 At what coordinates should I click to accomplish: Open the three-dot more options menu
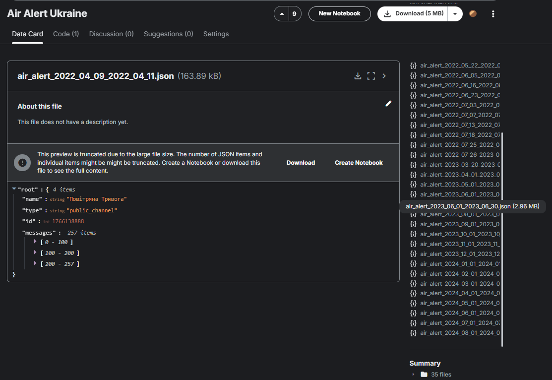click(x=493, y=14)
